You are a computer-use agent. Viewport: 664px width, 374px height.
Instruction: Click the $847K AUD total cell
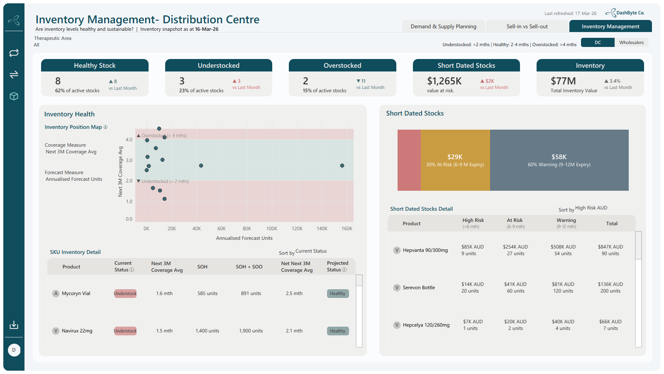[610, 247]
